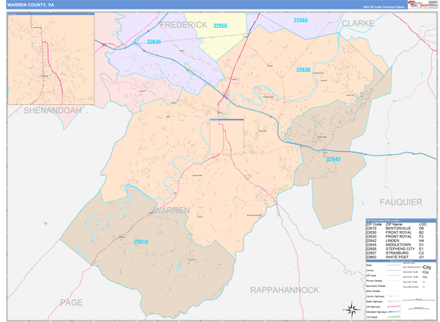Select the ZIP code 22630 map label

tap(304, 70)
